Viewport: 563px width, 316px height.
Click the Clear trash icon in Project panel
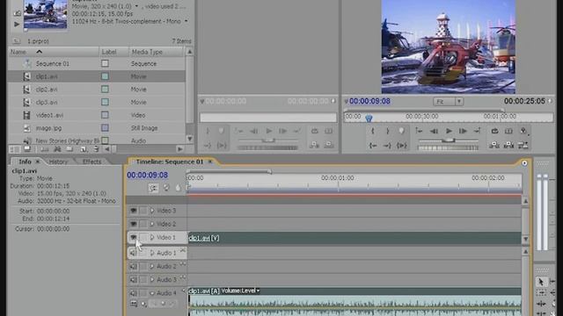coord(96,149)
